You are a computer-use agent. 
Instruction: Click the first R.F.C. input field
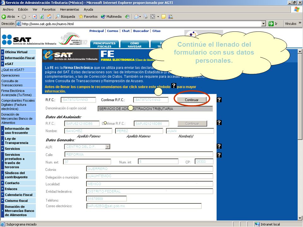79,100
